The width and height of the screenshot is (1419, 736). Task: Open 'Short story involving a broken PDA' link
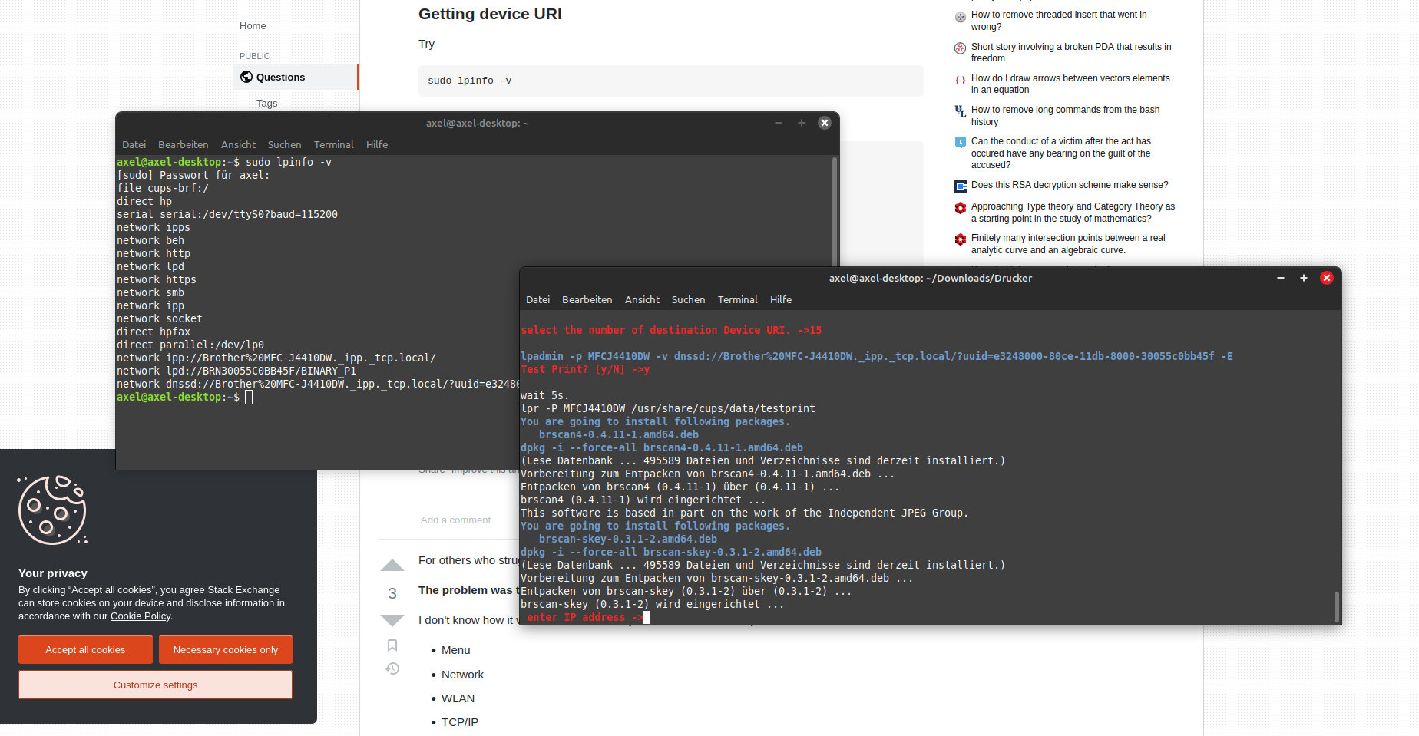1071,52
